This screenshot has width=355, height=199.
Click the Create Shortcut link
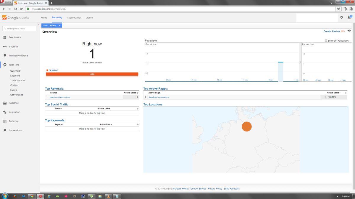tap(332, 31)
